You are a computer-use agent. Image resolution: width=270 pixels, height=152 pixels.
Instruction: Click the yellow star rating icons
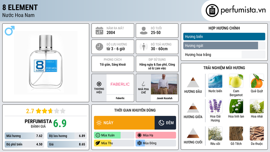click(51, 111)
